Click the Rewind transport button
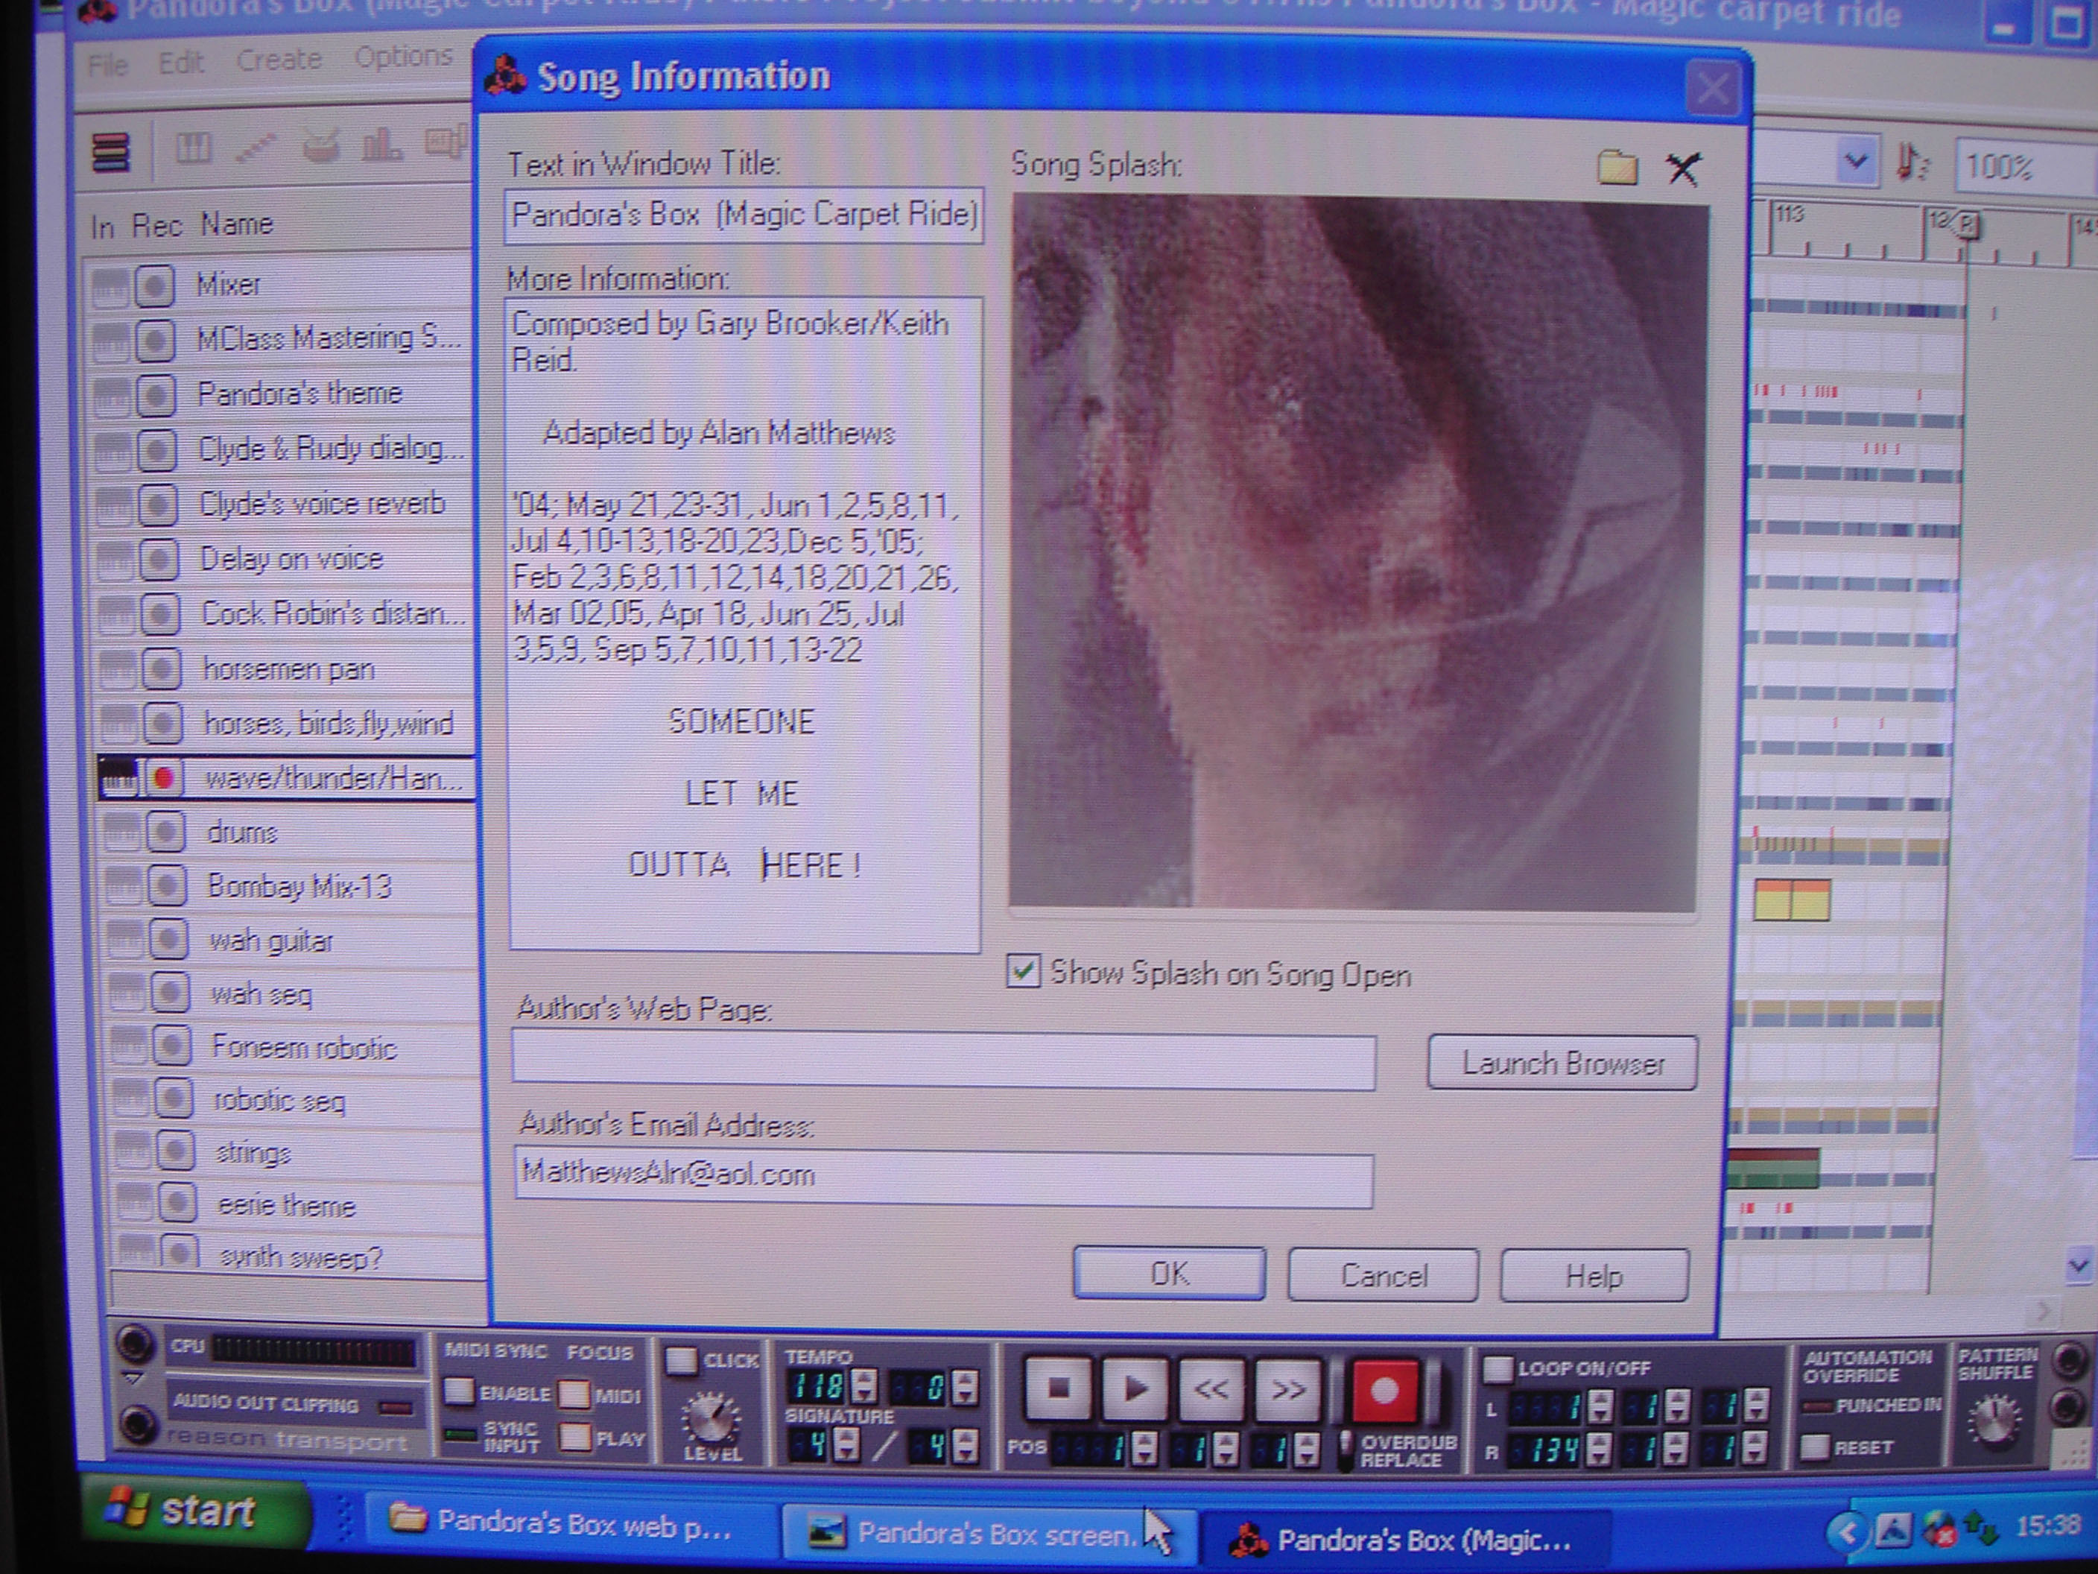Viewport: 2098px width, 1574px height. (x=1211, y=1390)
